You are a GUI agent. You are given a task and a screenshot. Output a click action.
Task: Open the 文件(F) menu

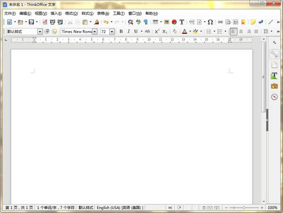(10, 13)
